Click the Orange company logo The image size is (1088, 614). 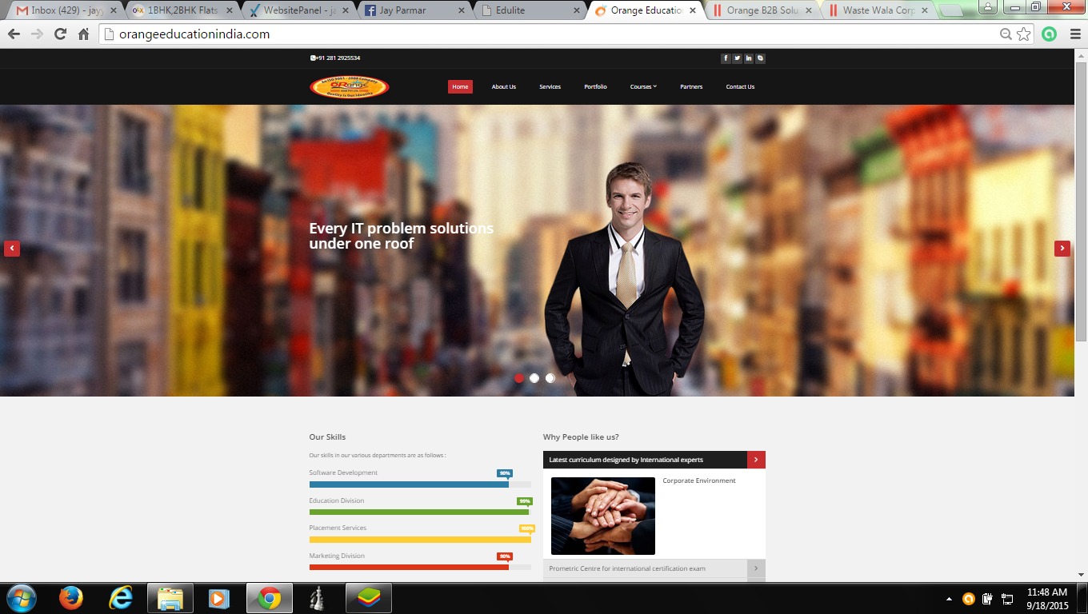350,86
